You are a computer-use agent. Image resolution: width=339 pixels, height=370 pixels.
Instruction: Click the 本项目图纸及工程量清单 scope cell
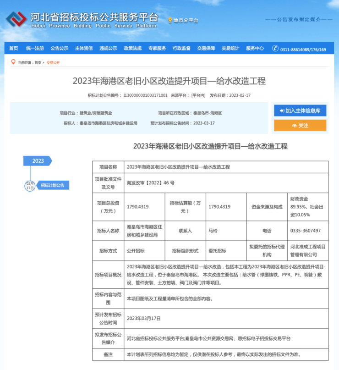click(226, 299)
